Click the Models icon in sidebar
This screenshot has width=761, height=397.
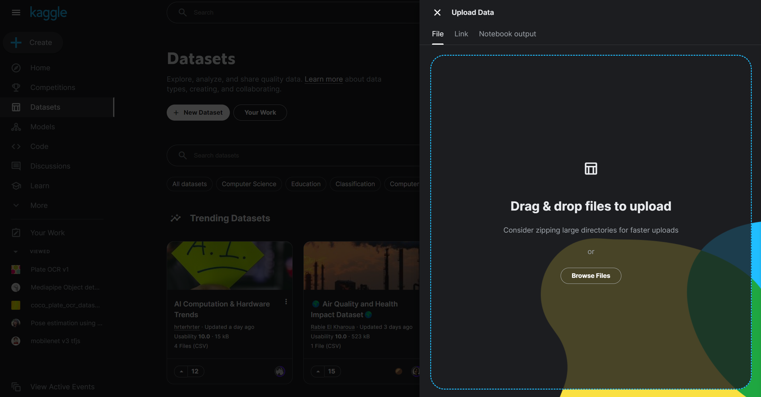point(16,127)
